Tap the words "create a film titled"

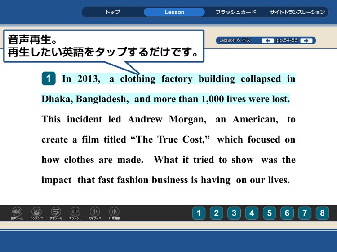[x=84, y=139]
